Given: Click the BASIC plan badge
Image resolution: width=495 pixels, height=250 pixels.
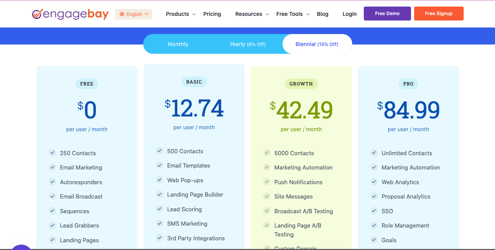Looking at the screenshot, I should coord(194,82).
